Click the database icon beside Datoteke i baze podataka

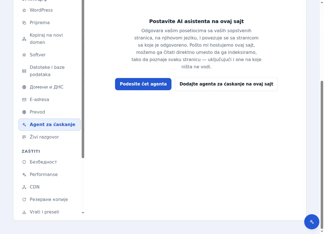tap(24, 71)
